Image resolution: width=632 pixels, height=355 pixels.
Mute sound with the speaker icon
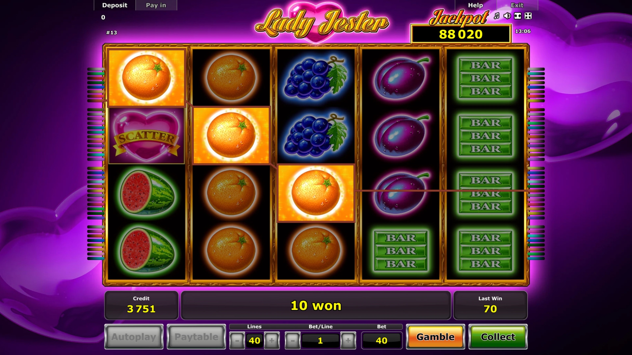507,16
